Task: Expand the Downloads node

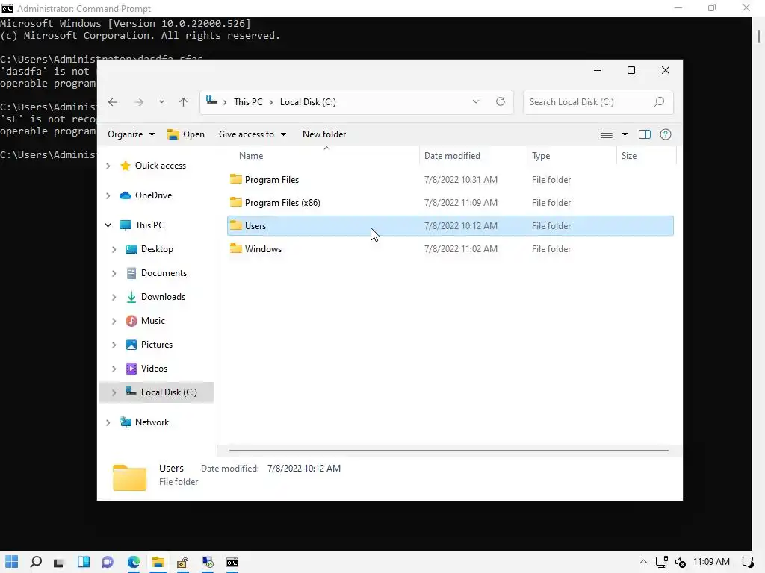Action: [x=114, y=297]
